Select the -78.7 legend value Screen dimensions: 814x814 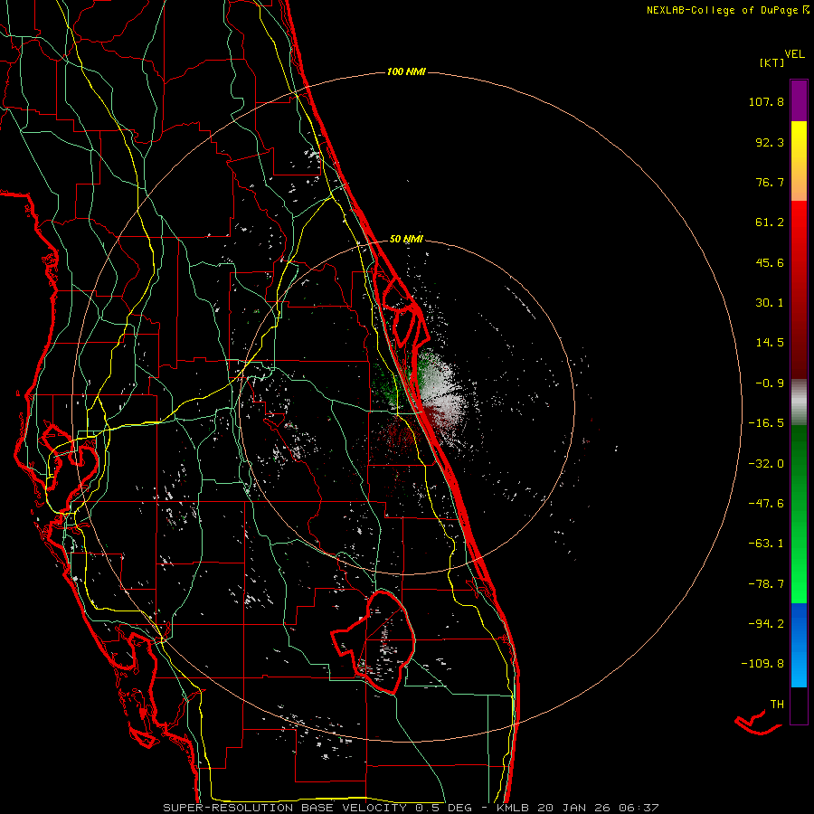click(x=766, y=584)
